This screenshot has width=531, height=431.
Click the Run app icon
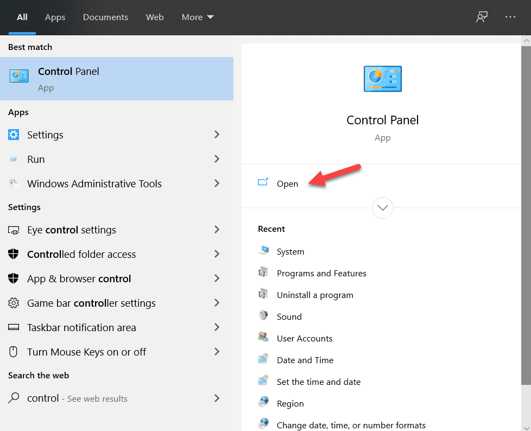tap(14, 159)
